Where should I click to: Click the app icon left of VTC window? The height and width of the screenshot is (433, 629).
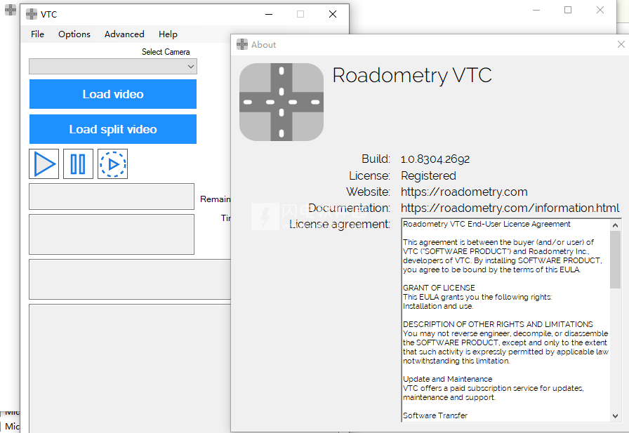click(x=11, y=10)
